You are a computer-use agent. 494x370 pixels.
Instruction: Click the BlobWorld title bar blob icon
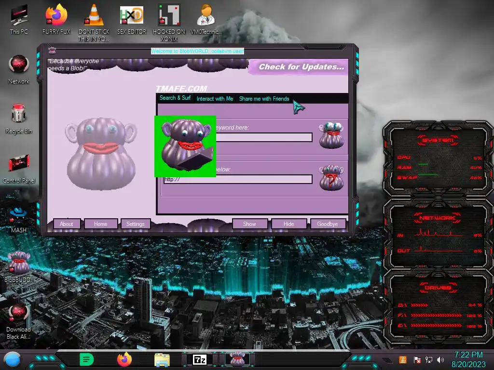point(52,50)
